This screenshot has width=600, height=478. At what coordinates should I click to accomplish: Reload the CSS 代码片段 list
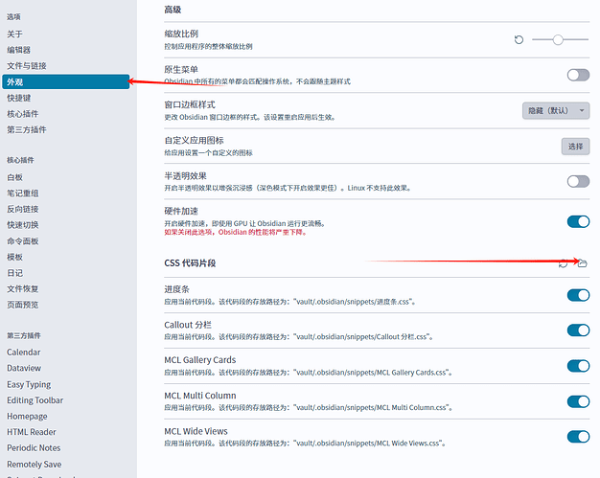564,263
